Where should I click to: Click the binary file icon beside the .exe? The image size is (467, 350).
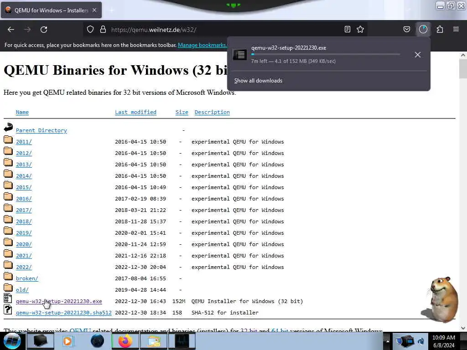pos(8,299)
